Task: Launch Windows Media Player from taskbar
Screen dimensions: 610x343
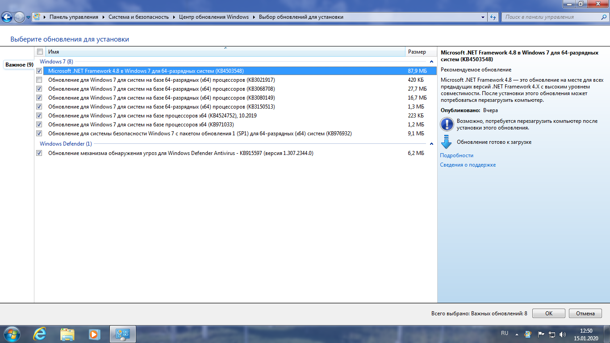Action: 94,334
